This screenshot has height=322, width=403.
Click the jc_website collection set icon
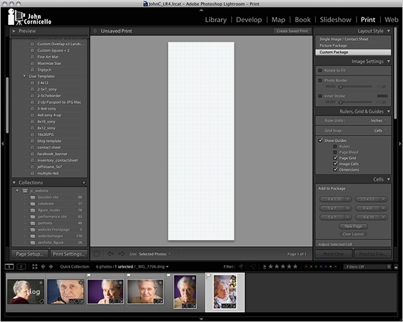[25, 191]
